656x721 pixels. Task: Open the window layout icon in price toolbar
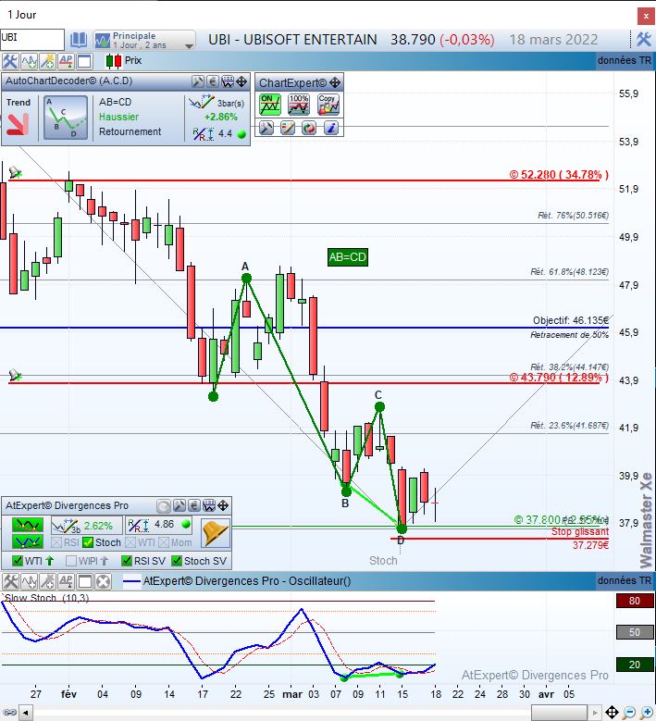[x=84, y=61]
